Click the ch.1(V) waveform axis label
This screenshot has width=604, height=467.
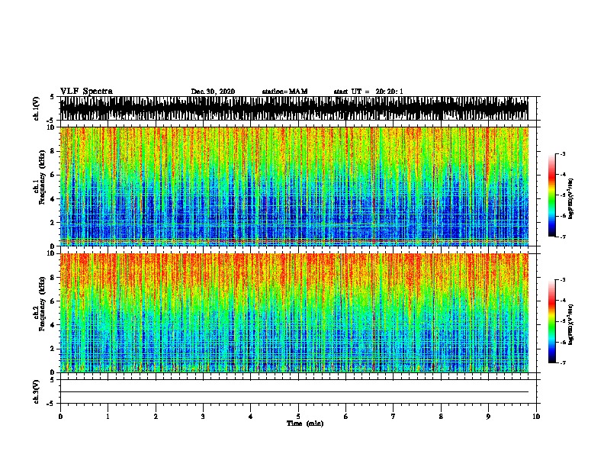[36, 108]
